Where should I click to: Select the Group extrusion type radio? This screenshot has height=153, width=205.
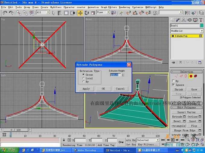(x=83, y=74)
